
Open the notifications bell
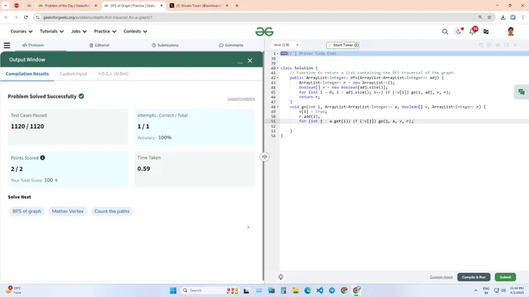pos(472,32)
